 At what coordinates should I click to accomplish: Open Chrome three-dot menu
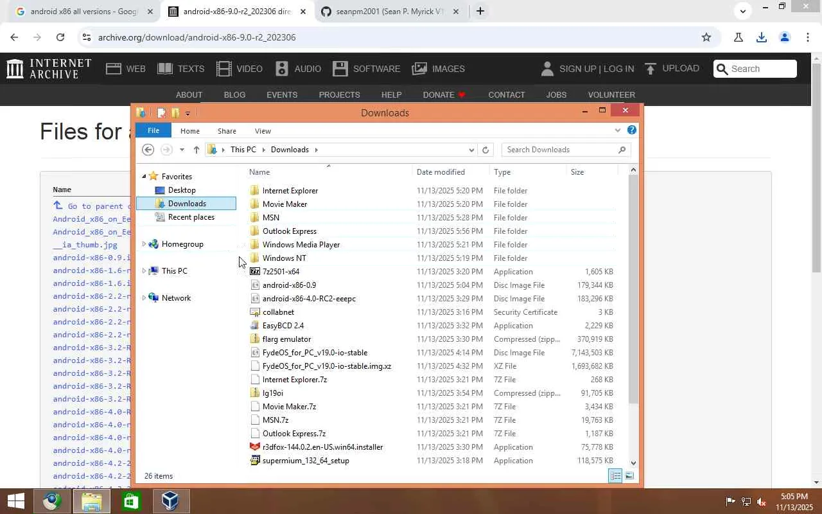pos(807,37)
